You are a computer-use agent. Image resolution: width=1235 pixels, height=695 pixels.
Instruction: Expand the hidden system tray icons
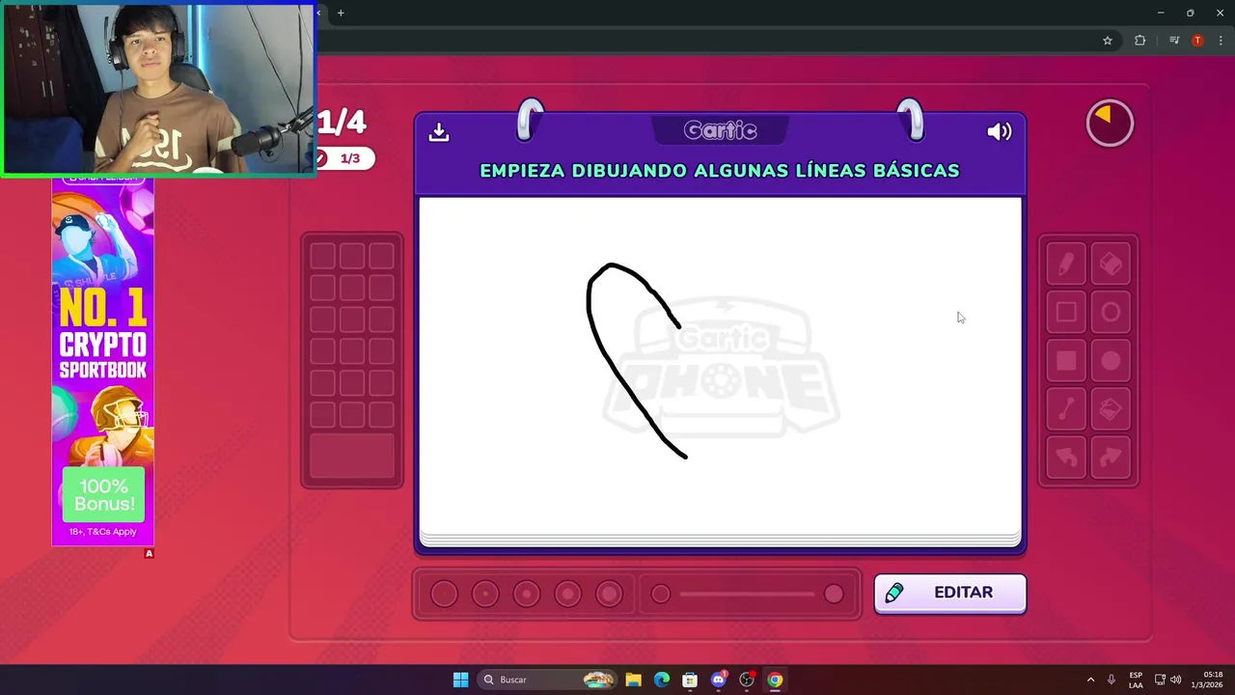point(1090,680)
